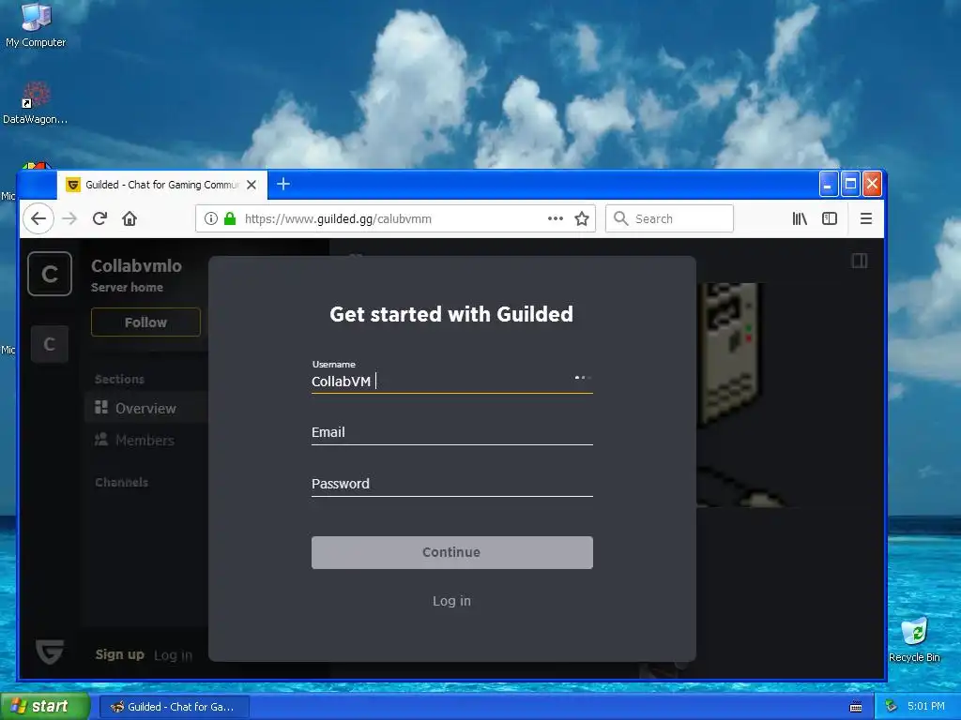Click Sign up link in sidebar
Viewport: 961px width, 720px height.
click(119, 654)
